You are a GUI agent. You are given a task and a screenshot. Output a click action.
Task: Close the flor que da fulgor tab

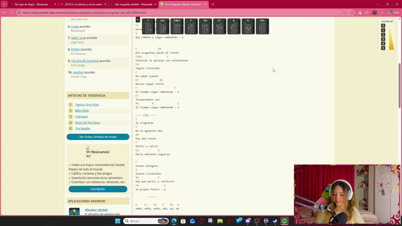coord(55,4)
